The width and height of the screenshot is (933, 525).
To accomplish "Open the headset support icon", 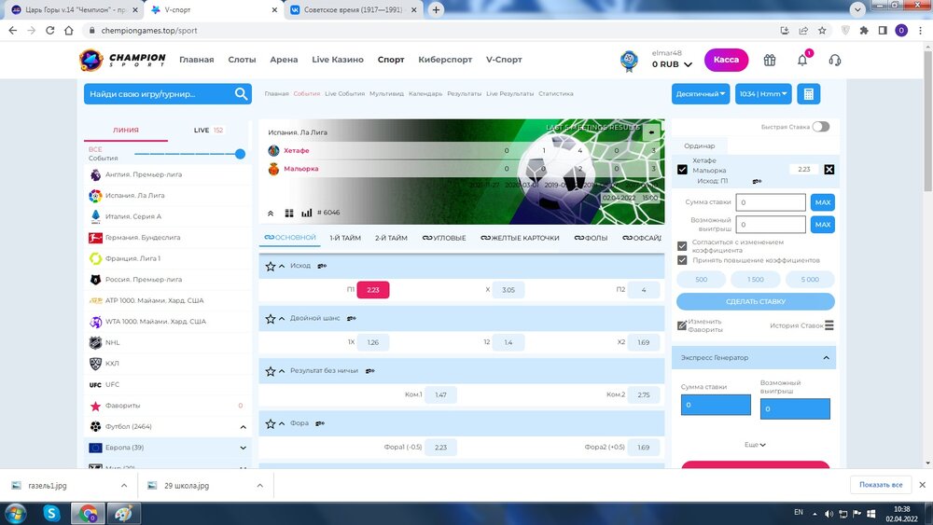I will click(835, 60).
